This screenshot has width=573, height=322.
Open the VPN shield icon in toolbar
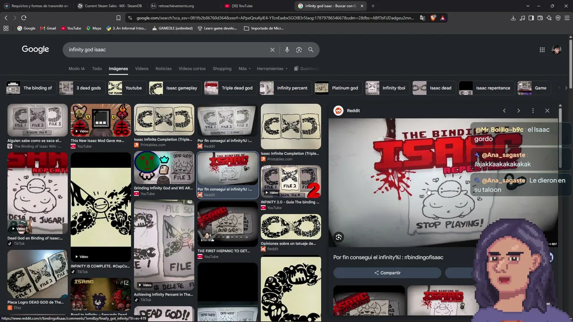coord(558,18)
